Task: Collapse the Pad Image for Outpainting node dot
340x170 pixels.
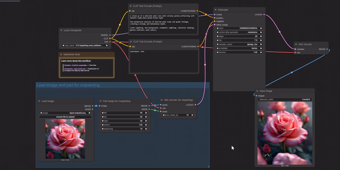Action: pyautogui.click(x=101, y=101)
